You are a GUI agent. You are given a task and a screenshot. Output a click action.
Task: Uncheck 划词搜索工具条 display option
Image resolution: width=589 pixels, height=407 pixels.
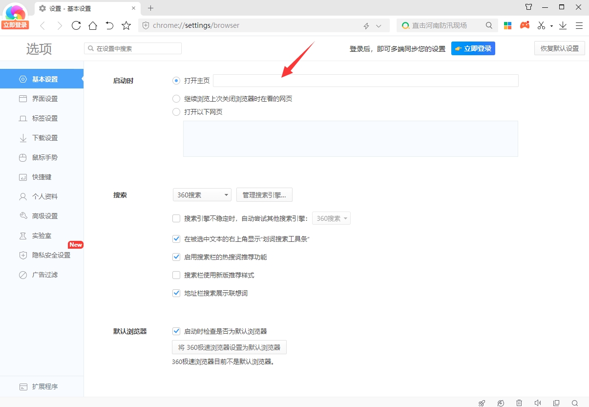coord(176,239)
